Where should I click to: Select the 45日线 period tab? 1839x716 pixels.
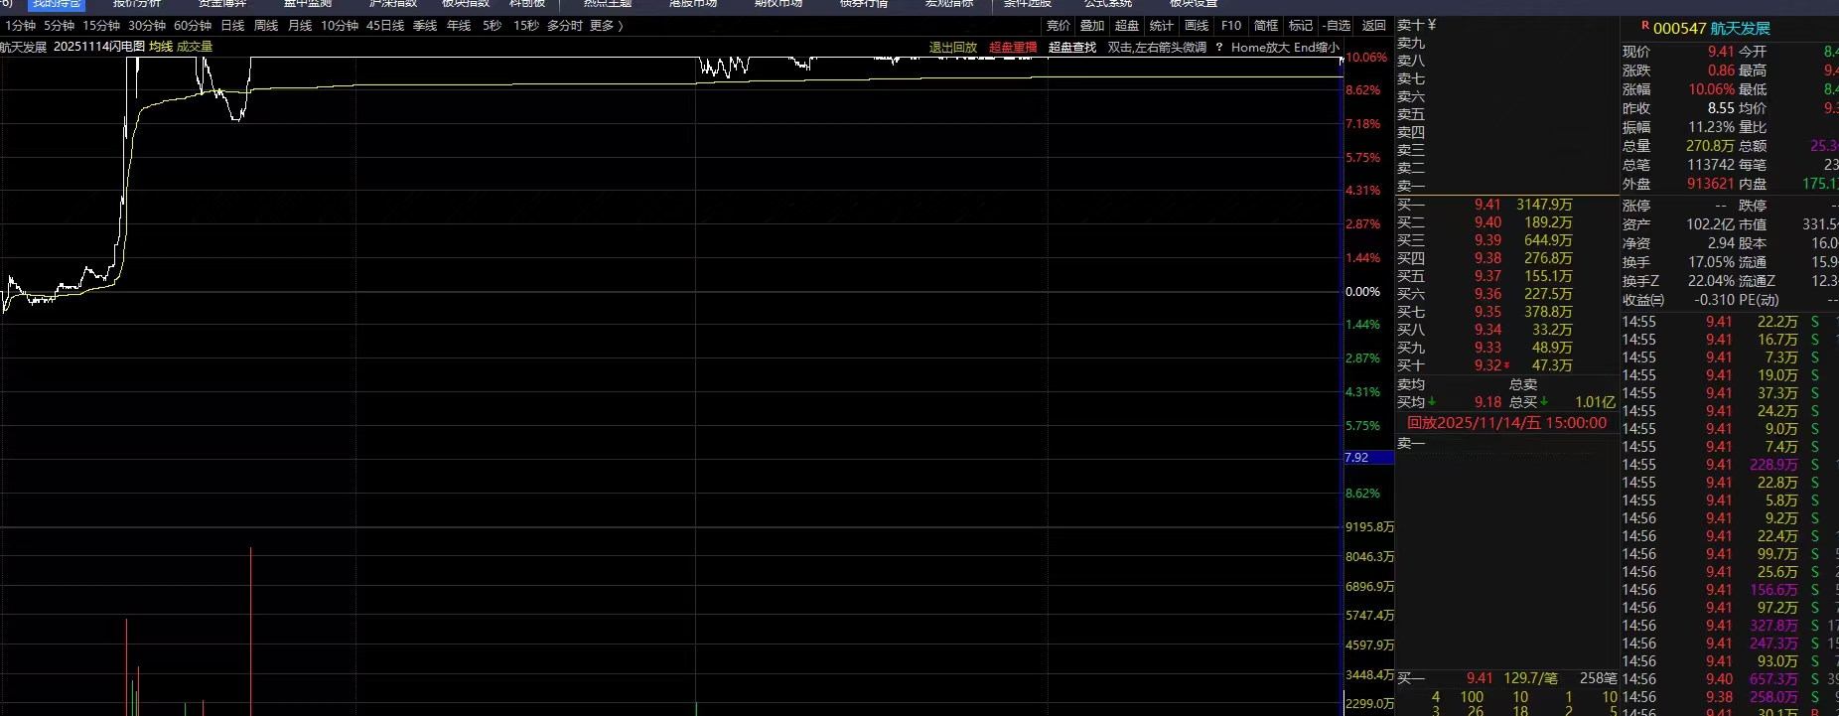click(x=385, y=26)
